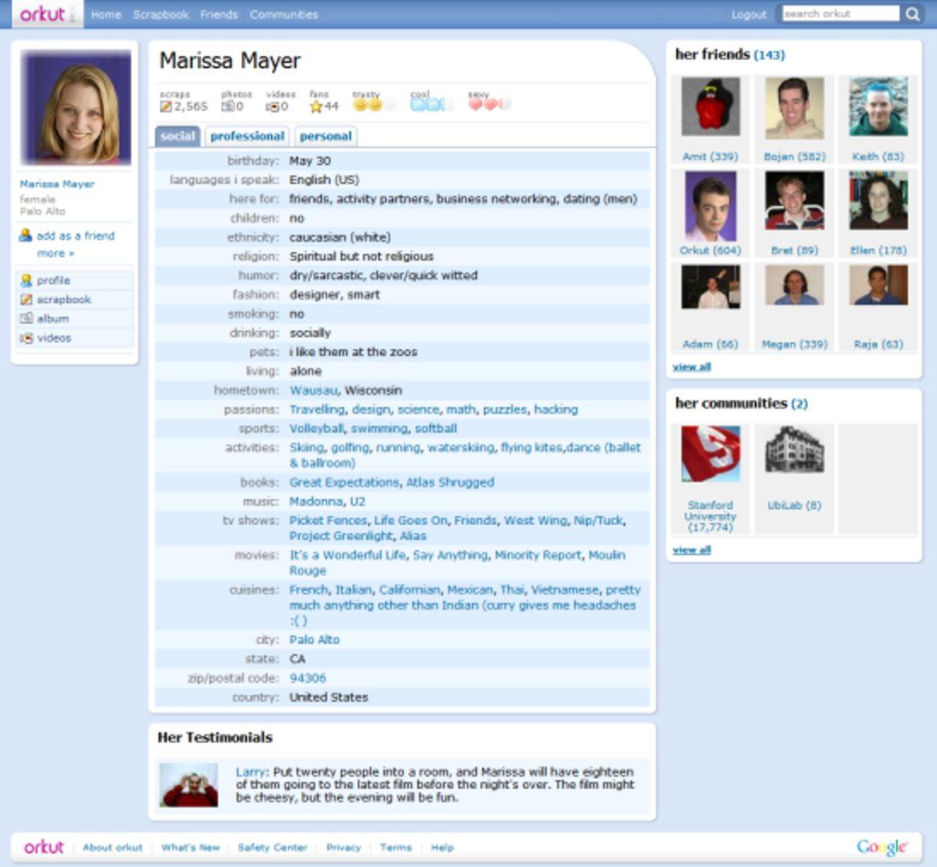Click the sidebar videos icon

(x=27, y=338)
